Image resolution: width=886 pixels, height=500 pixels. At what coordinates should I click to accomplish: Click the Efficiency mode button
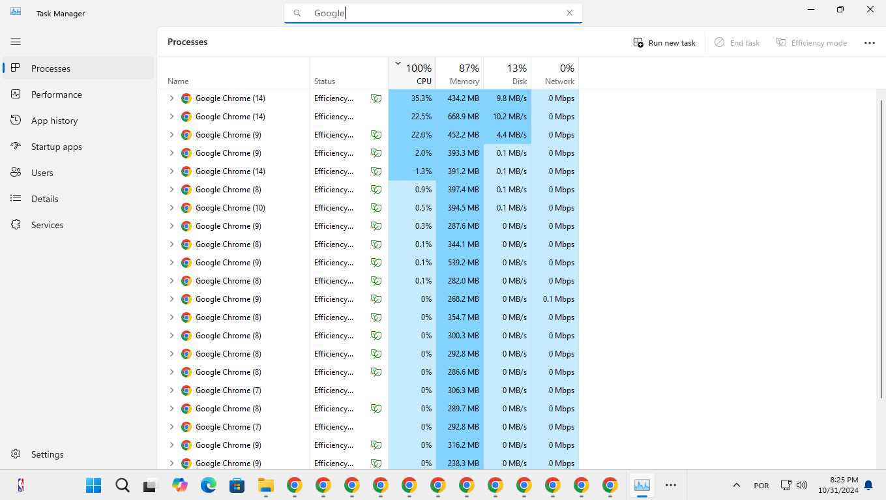pos(811,42)
